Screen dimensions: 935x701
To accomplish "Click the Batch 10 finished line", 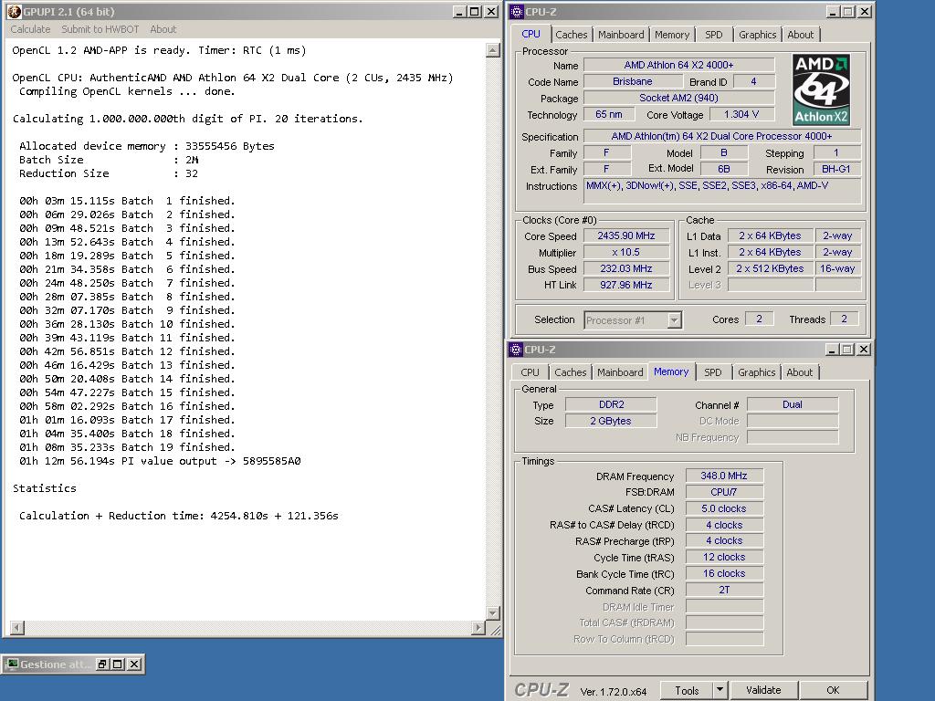I will 127,324.
